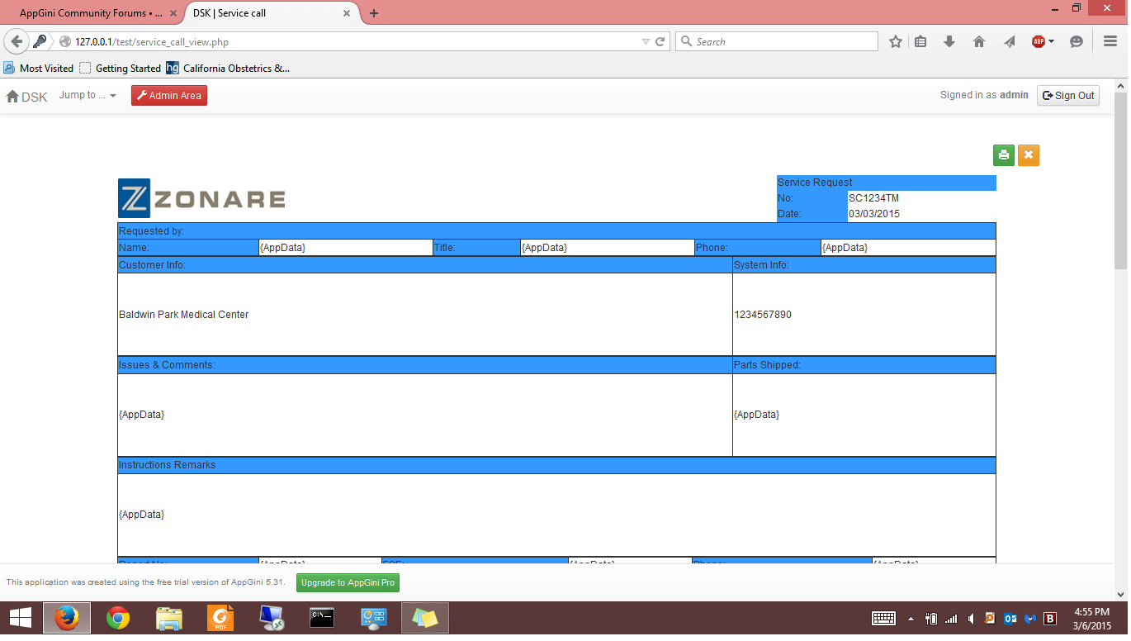
Task: Open the taskbar clock and date
Action: 1091,618
